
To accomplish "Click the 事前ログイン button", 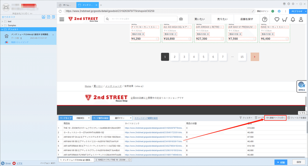I will tap(263, 12).
